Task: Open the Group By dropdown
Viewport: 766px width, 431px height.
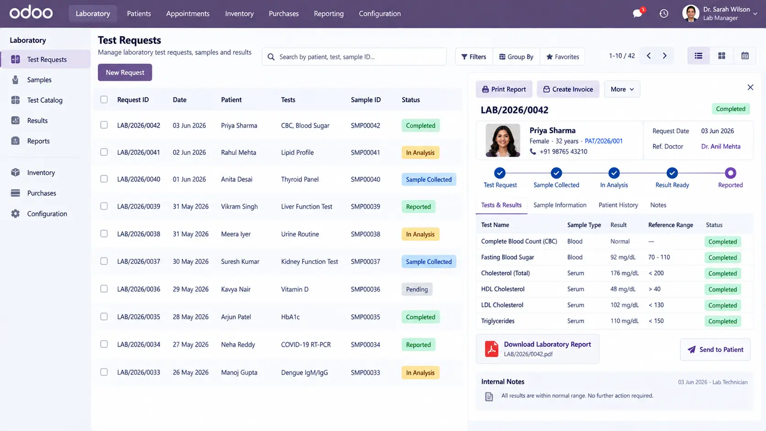Action: (516, 57)
